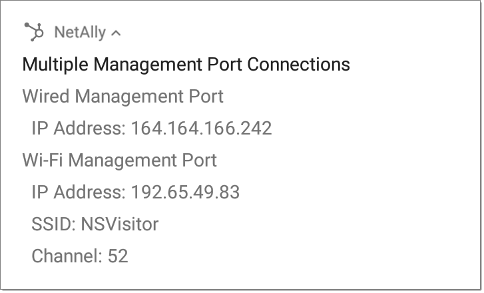This screenshot has height=293, width=484.
Task: Click the word NSVisitor in SSID row
Action: click(120, 224)
